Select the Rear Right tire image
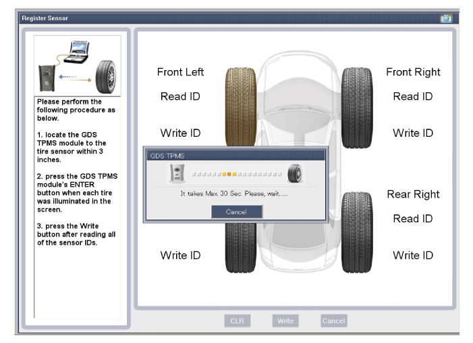473x343 pixels. pos(357,231)
